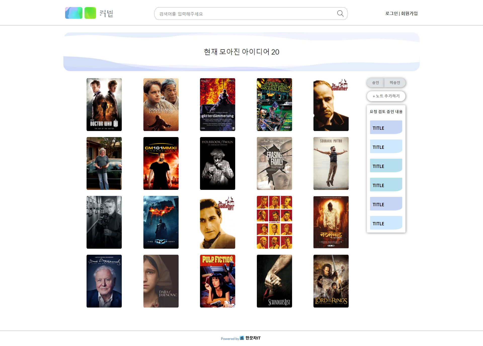This screenshot has height=346, width=483.
Task: Open the first TITLE note card
Action: tap(386, 127)
